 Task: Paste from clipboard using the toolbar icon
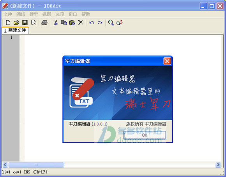[x=72, y=23]
